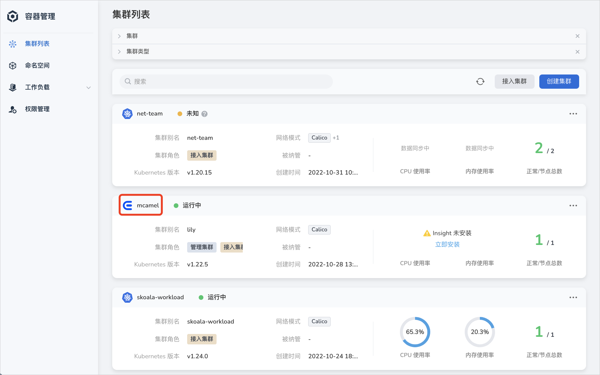This screenshot has height=375, width=600.
Task: Open the skoala-workload more actions menu
Action: pos(573,297)
